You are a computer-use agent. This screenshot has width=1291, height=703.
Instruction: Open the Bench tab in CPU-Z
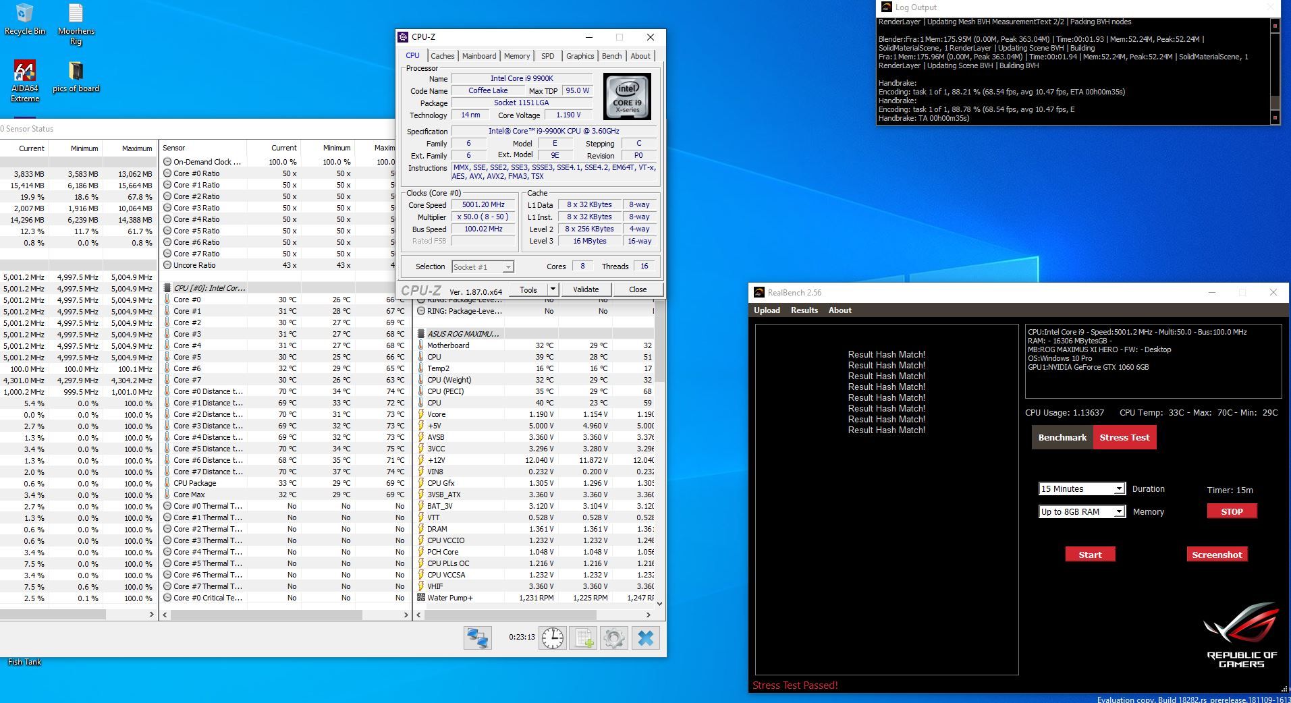(x=612, y=56)
